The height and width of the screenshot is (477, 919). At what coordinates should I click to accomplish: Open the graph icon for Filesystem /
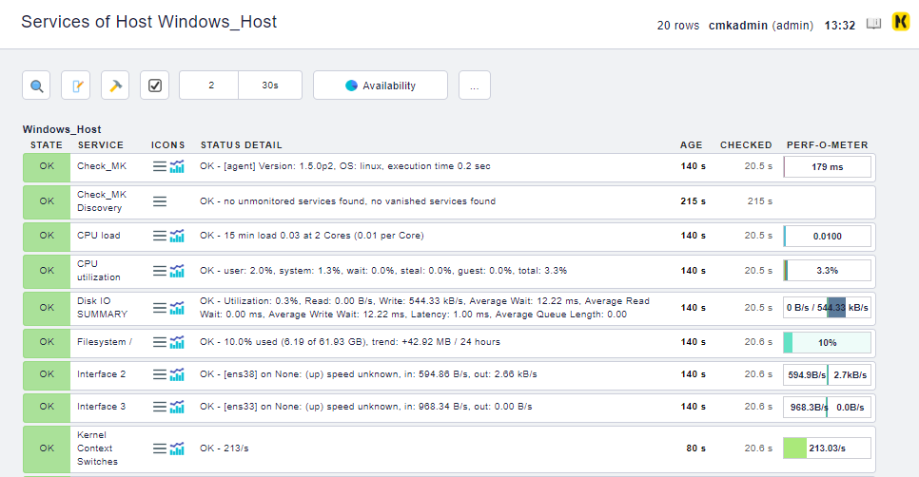pos(177,342)
